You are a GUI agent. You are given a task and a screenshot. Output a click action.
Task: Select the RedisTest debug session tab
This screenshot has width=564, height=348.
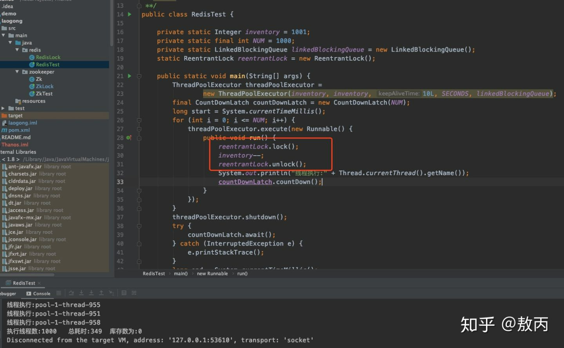click(24, 283)
